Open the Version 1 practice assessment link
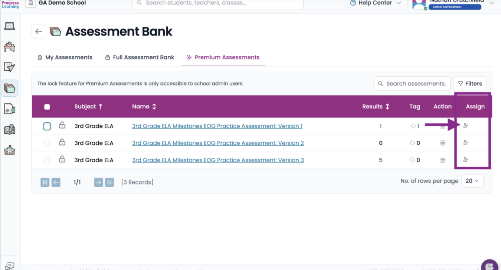 [x=217, y=126]
